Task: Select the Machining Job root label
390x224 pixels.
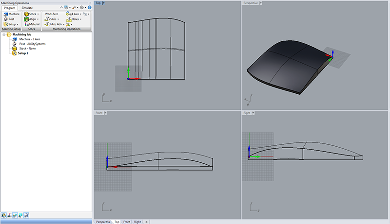Action: click(22, 34)
